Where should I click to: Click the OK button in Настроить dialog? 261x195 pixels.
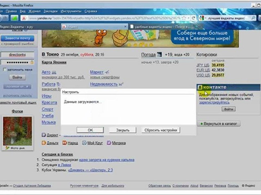pyautogui.click(x=90, y=130)
